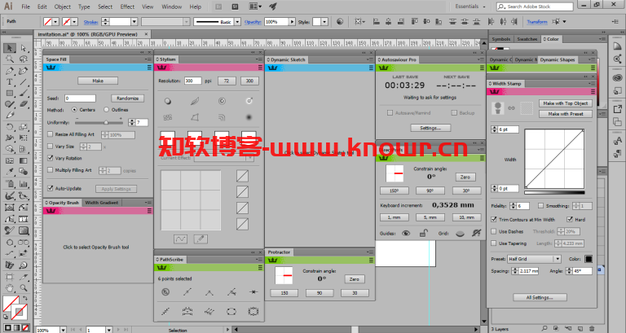The image size is (626, 333).
Task: Open the Basic brush definition dropdown
Action: (x=237, y=22)
